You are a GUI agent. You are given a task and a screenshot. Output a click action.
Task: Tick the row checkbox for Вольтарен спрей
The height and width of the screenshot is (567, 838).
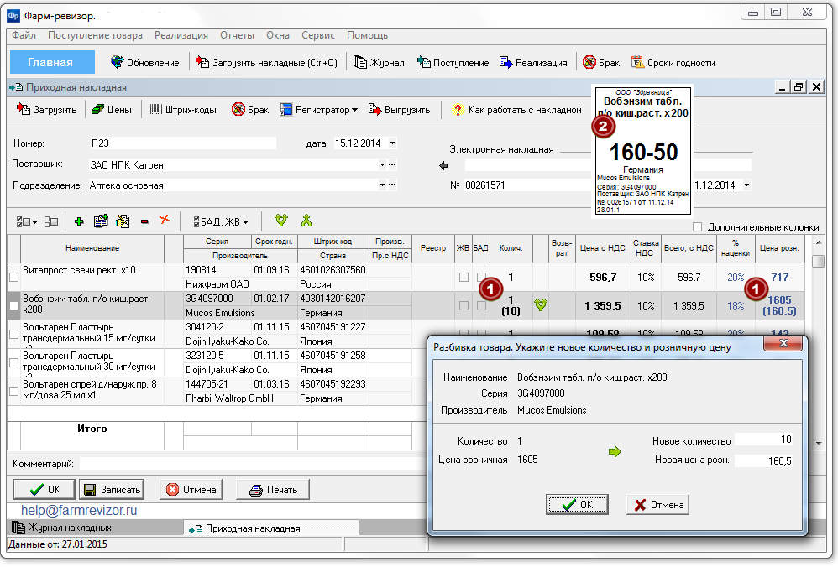click(x=14, y=391)
